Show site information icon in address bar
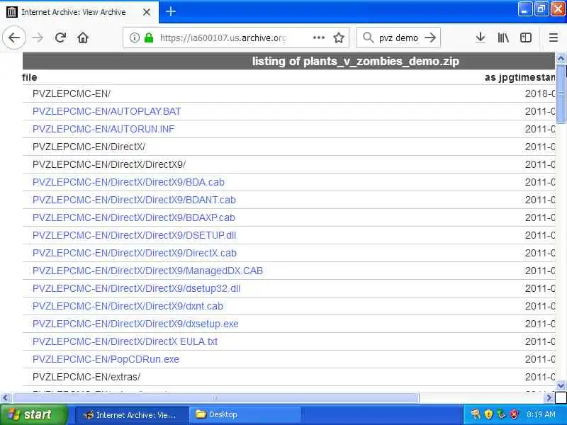Screen dimensions: 567x425 tap(134, 38)
